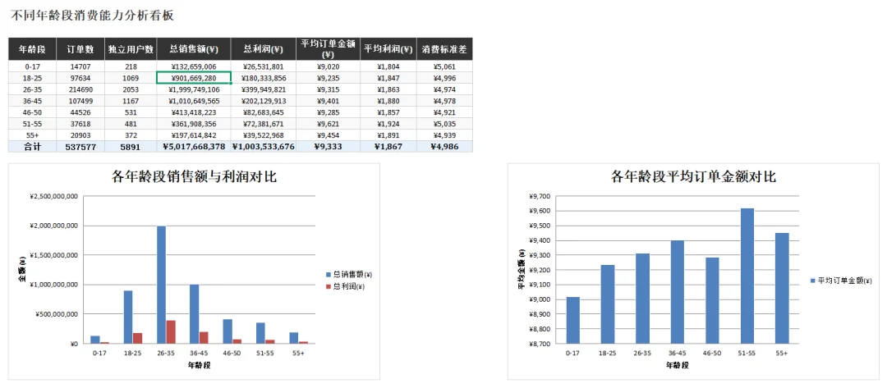Screen dimensions: 887x388
Task: Click the cell ¥413,418,223
Action: pyautogui.click(x=194, y=112)
